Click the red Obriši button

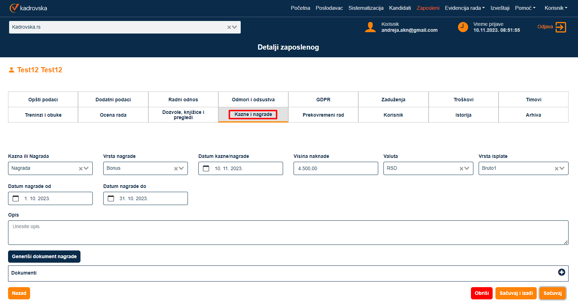coord(481,293)
